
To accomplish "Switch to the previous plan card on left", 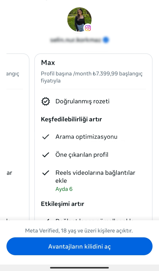I will 15,125.
